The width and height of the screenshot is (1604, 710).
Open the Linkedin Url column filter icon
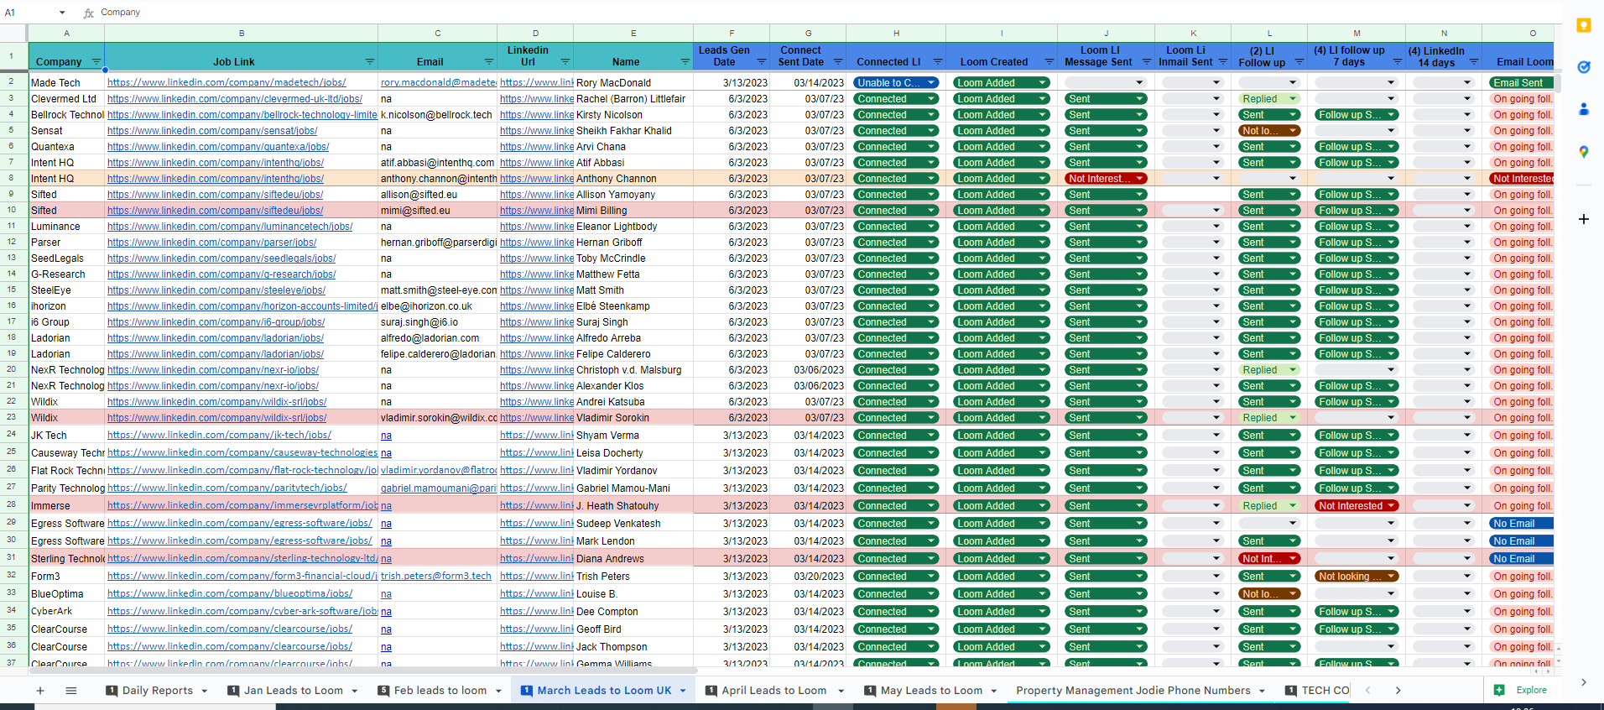click(565, 62)
